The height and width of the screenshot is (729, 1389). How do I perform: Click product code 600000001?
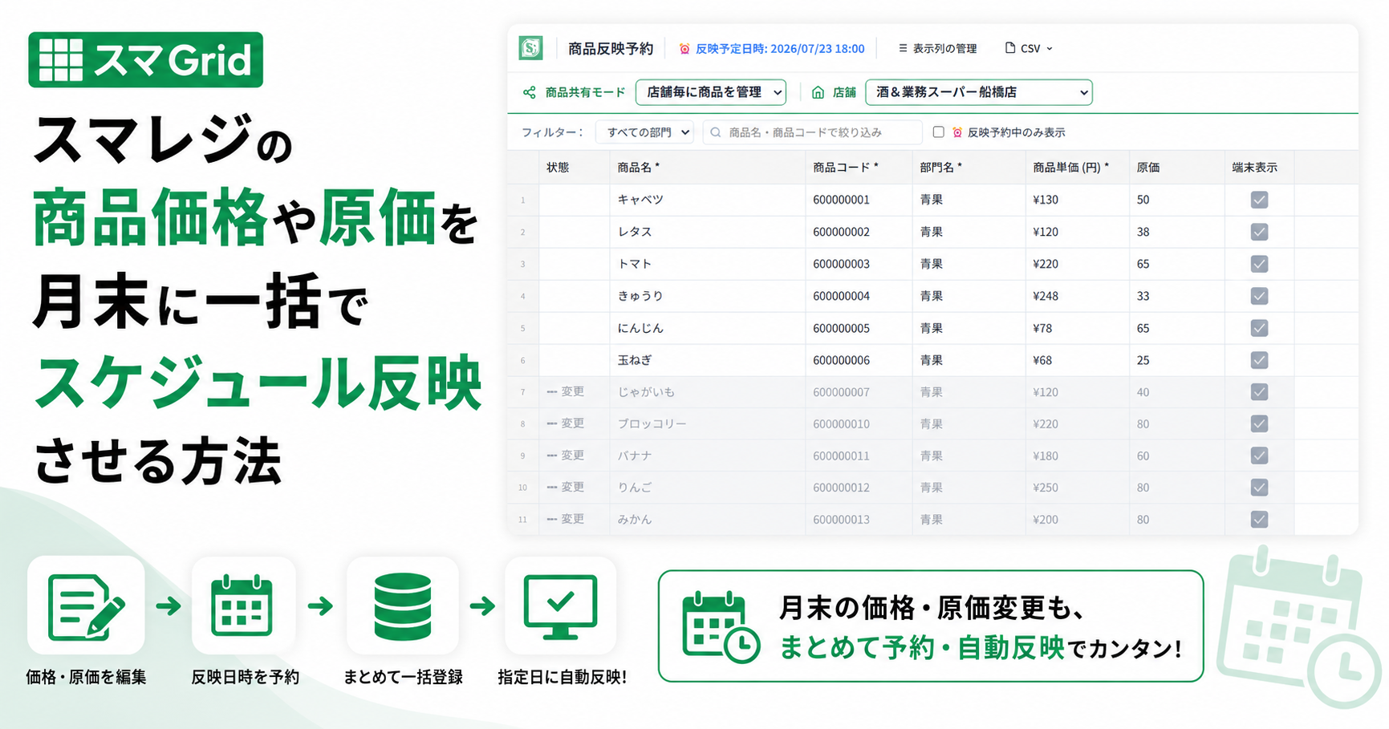(x=841, y=200)
